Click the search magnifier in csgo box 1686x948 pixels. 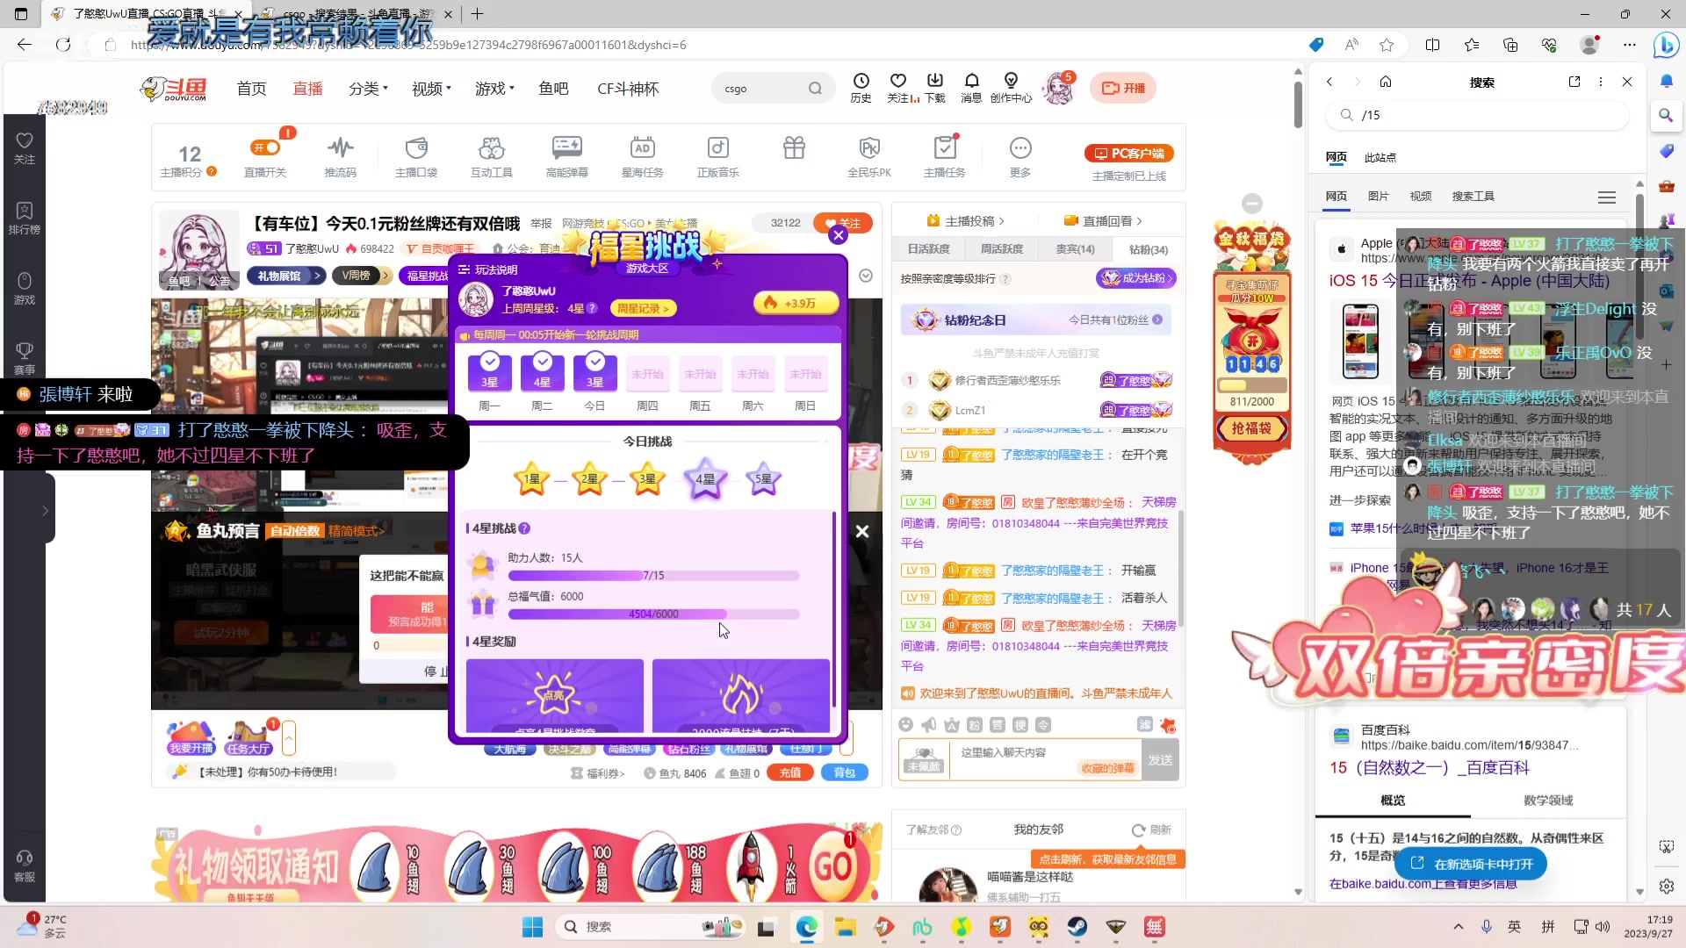pyautogui.click(x=815, y=88)
